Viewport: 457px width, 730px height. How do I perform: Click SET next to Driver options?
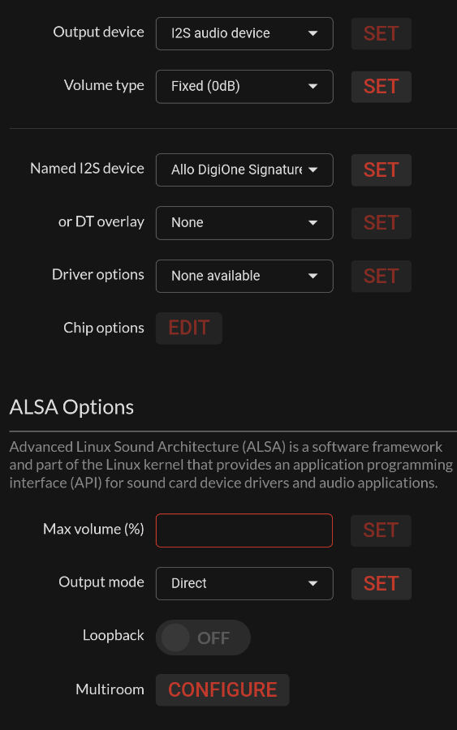coord(381,276)
